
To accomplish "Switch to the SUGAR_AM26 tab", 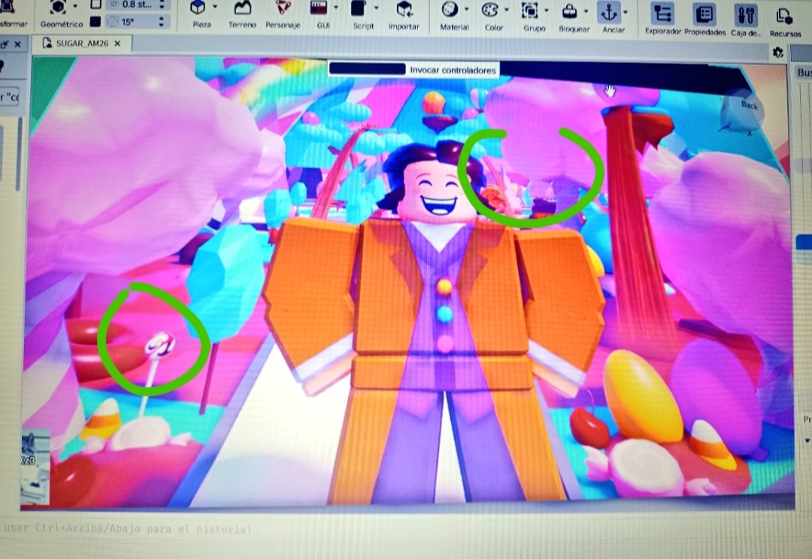I will 83,44.
